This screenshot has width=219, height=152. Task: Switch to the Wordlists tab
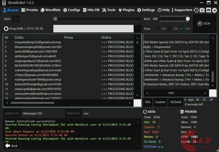click(50, 10)
